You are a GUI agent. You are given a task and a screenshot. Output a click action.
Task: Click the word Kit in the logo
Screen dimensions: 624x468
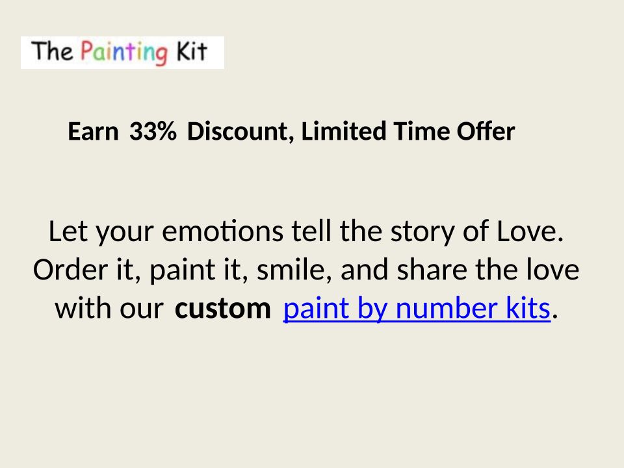(x=191, y=51)
